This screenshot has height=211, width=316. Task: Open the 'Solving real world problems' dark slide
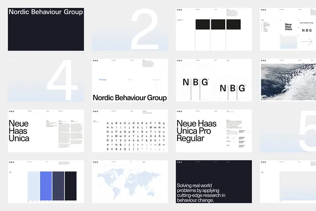(214, 182)
